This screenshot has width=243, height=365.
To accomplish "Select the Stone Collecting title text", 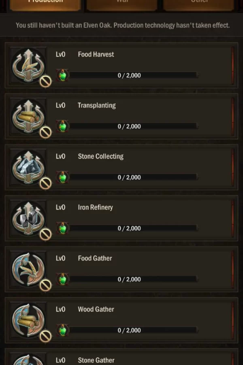I will tap(100, 157).
